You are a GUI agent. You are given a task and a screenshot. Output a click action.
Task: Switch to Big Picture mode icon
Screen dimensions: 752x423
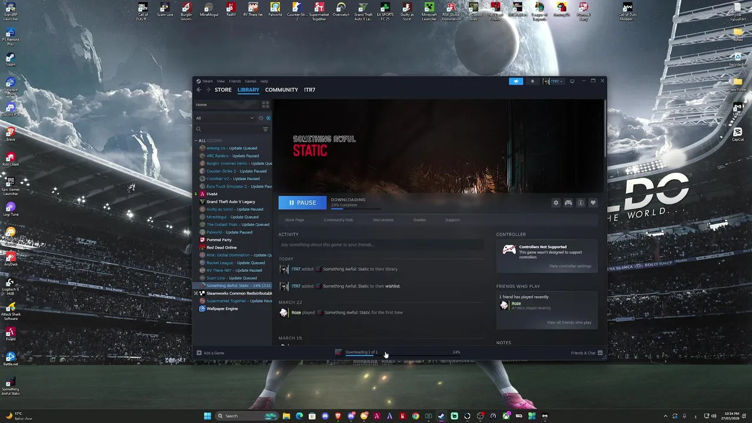tap(572, 81)
